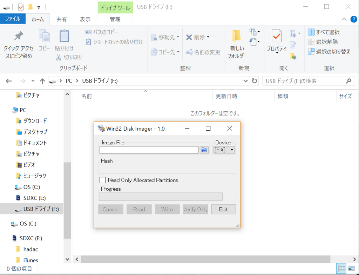Switch to the 共有 share tab

(62, 19)
